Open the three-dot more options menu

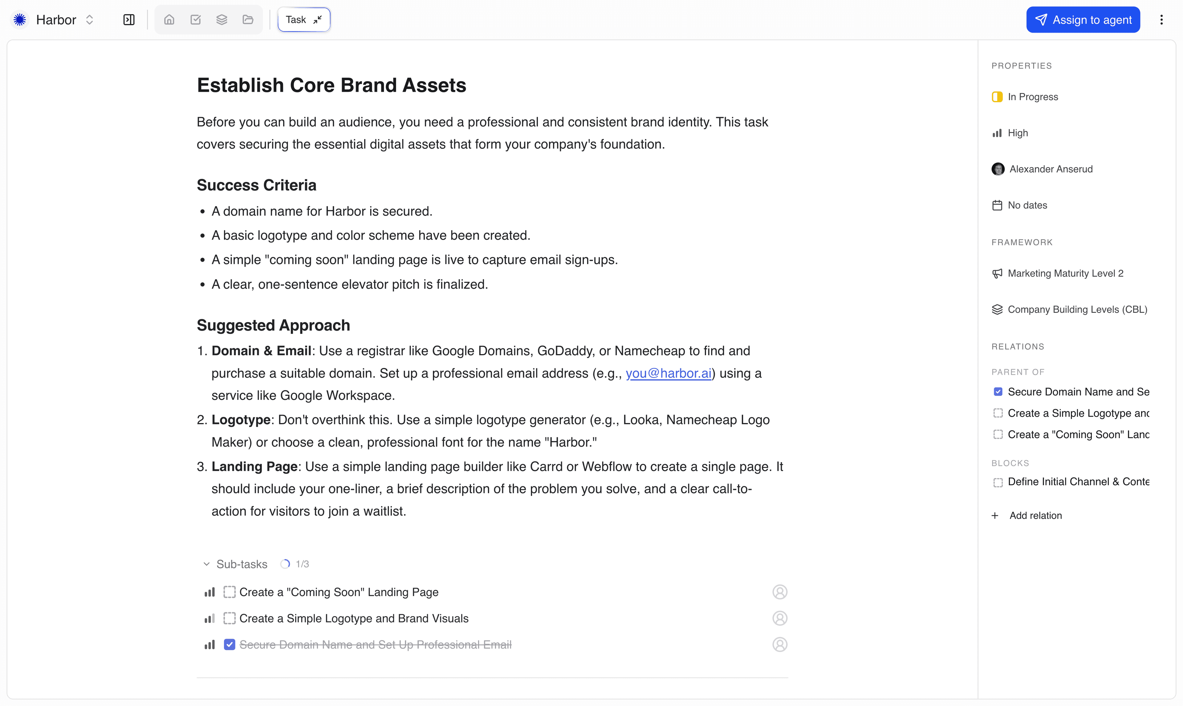[x=1161, y=19]
